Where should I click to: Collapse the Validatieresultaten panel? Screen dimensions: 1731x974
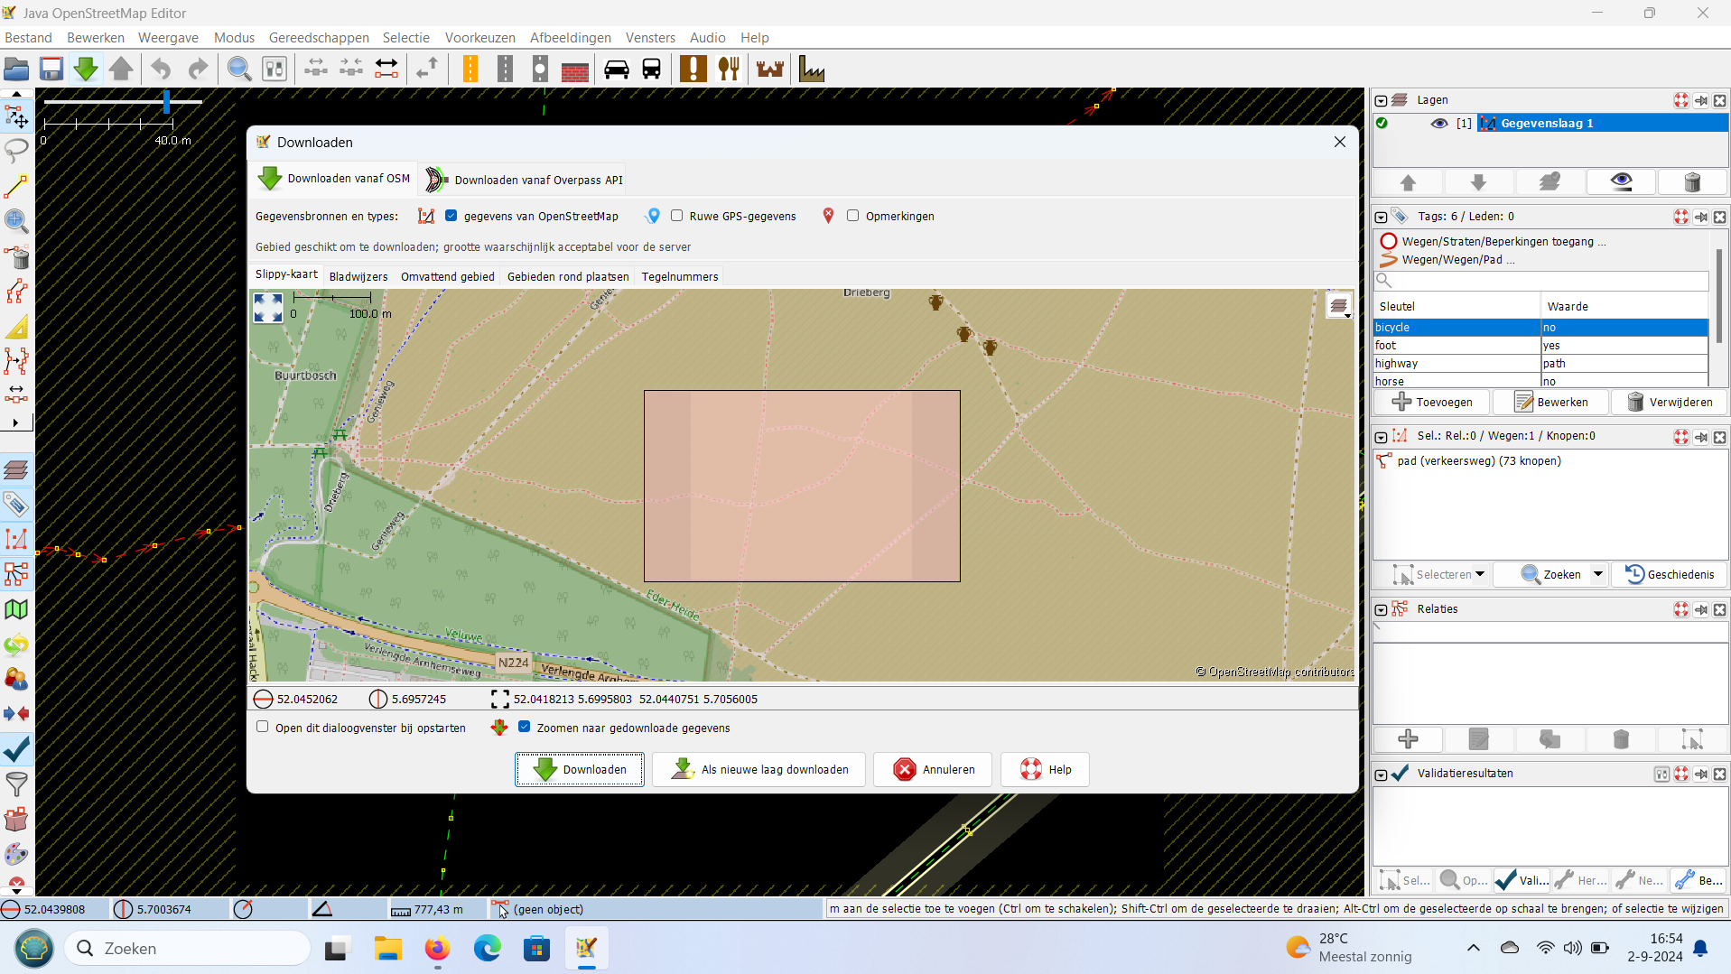1381,774
